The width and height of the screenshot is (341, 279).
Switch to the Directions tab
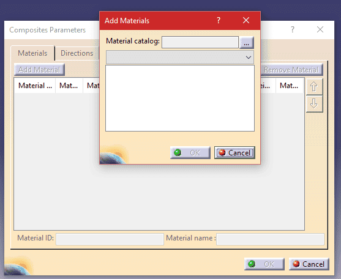coord(77,53)
